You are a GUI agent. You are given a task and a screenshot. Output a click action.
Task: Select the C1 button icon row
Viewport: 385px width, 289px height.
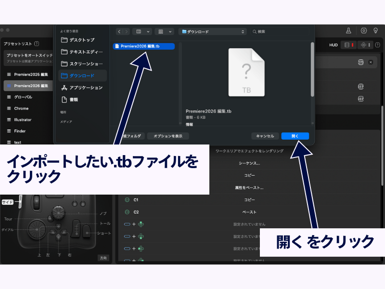click(128, 199)
